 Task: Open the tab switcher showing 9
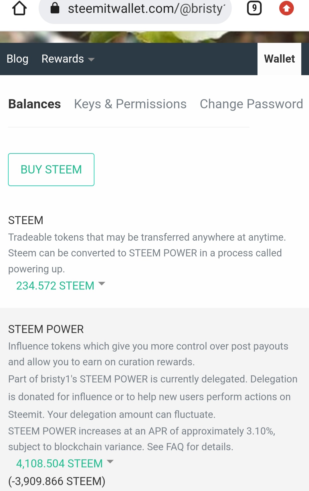coord(254,8)
